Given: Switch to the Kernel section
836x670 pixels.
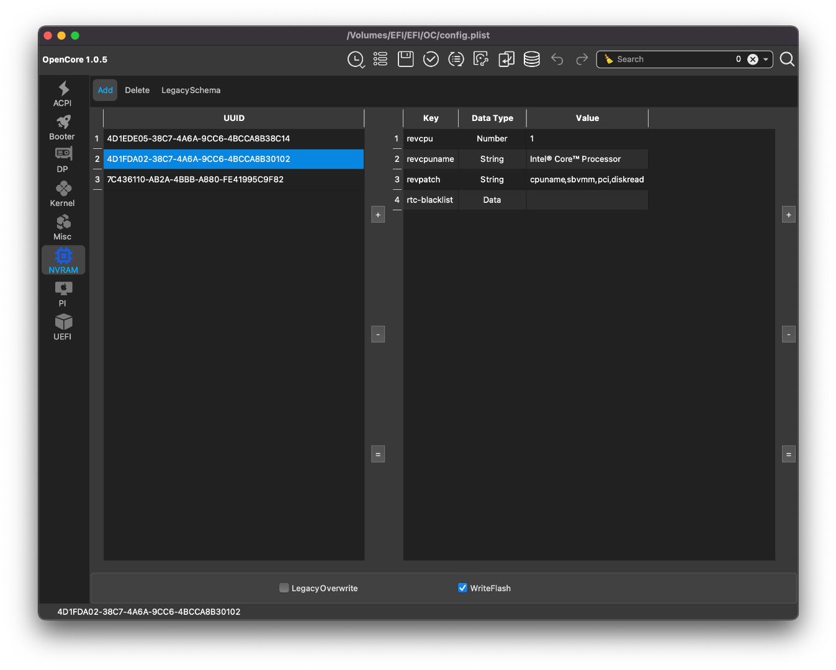Looking at the screenshot, I should click(63, 194).
